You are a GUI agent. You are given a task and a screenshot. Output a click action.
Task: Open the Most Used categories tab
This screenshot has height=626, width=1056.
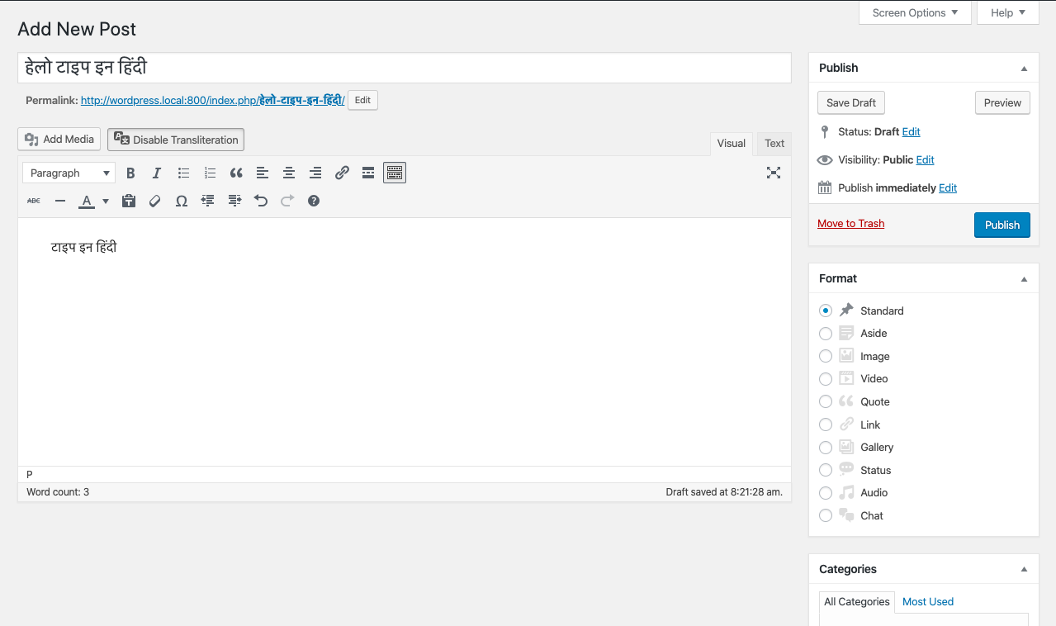[928, 601]
